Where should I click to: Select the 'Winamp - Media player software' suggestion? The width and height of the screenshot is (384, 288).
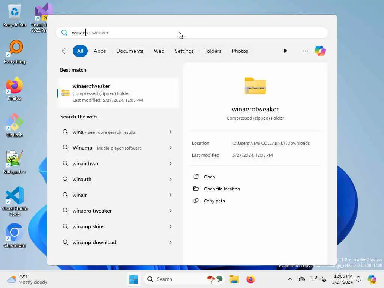(118, 148)
